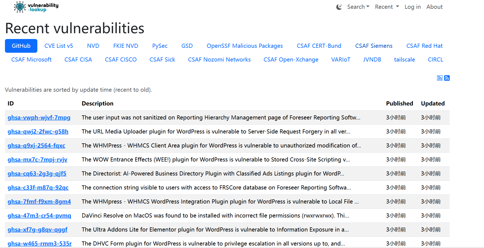Image resolution: width=484 pixels, height=248 pixels.
Task: Open the outlined RSS feed icon
Action: pos(440,78)
